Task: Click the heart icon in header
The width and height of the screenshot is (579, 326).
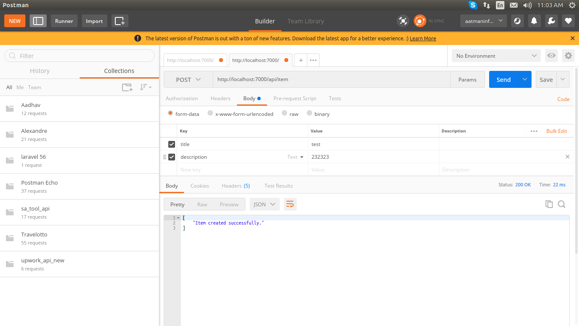Action: [568, 21]
